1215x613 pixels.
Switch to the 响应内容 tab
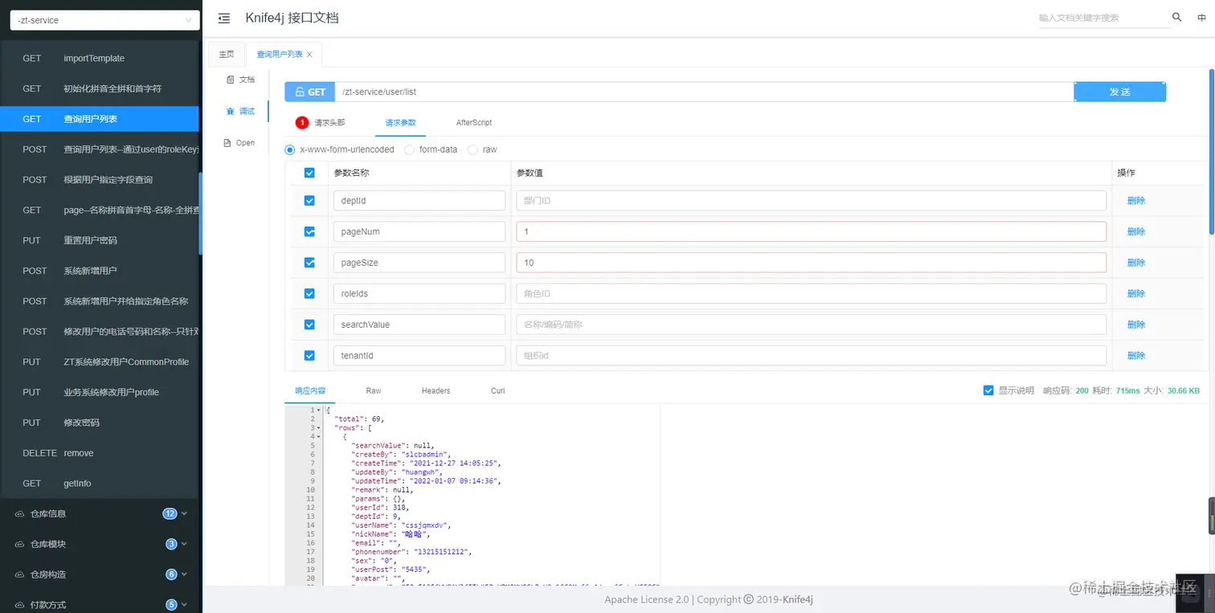tap(310, 390)
